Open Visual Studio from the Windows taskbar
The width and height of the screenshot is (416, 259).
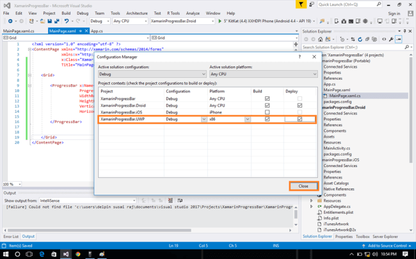pyautogui.click(x=65, y=253)
